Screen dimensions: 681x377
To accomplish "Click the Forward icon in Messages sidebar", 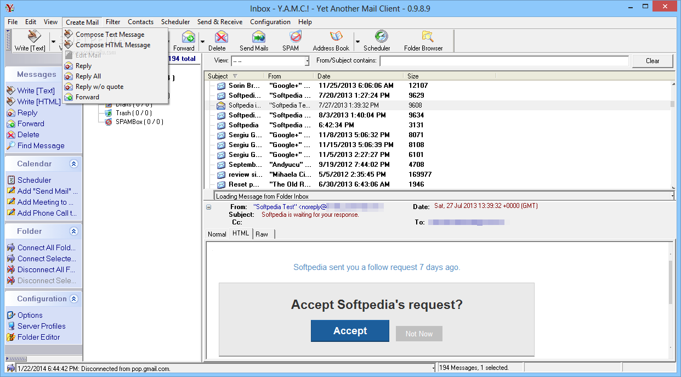I will (11, 123).
